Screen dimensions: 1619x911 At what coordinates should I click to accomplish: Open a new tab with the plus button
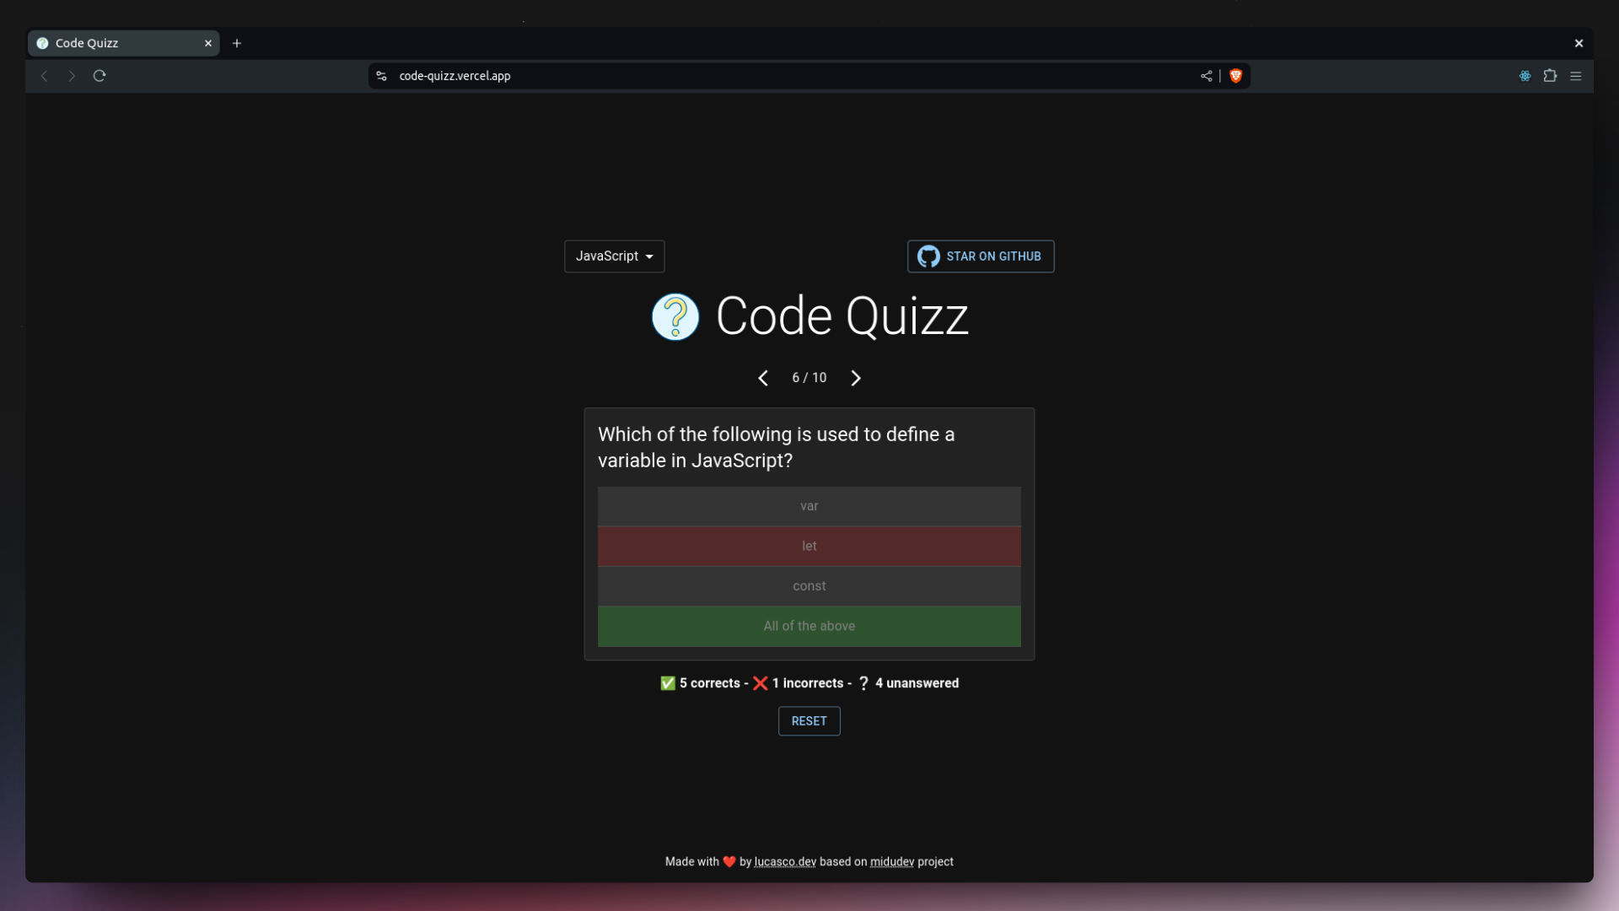click(x=237, y=43)
